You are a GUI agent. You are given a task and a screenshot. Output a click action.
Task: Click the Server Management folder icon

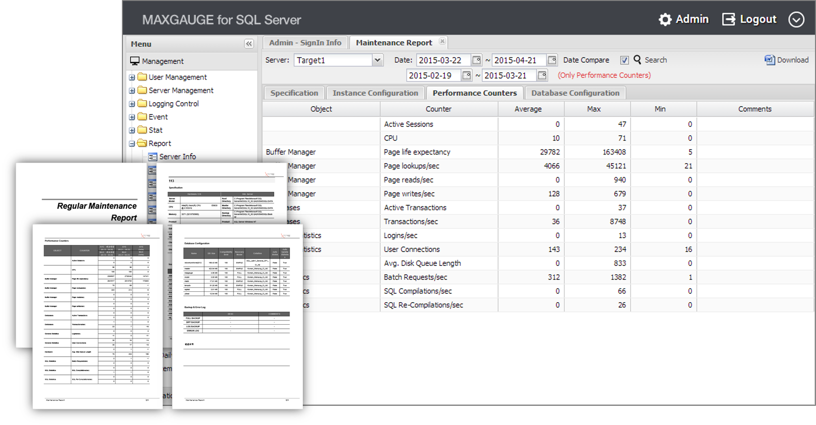pos(143,90)
